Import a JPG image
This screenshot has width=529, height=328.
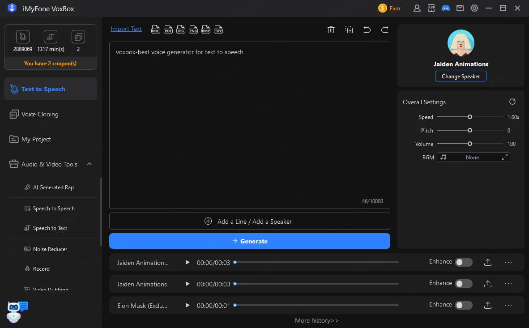(x=180, y=30)
